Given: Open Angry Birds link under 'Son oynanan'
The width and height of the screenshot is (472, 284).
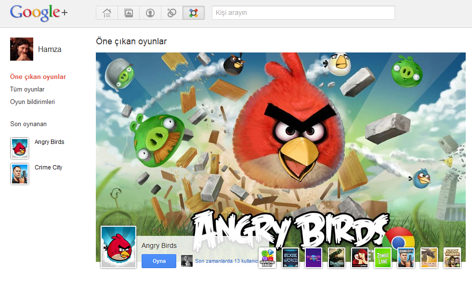Looking at the screenshot, I should tap(49, 142).
